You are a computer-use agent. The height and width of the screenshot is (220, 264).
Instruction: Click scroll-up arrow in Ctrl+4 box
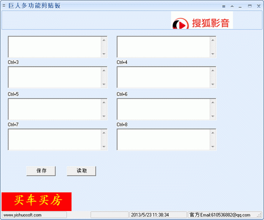[x=213, y=70]
